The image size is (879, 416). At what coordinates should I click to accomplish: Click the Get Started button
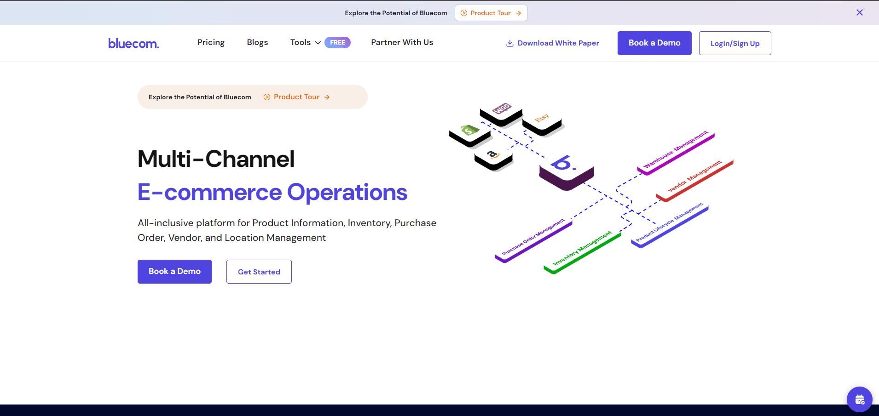click(x=259, y=272)
